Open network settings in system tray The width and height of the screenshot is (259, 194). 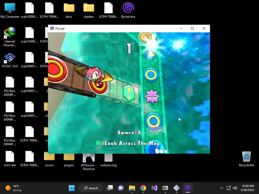click(229, 188)
